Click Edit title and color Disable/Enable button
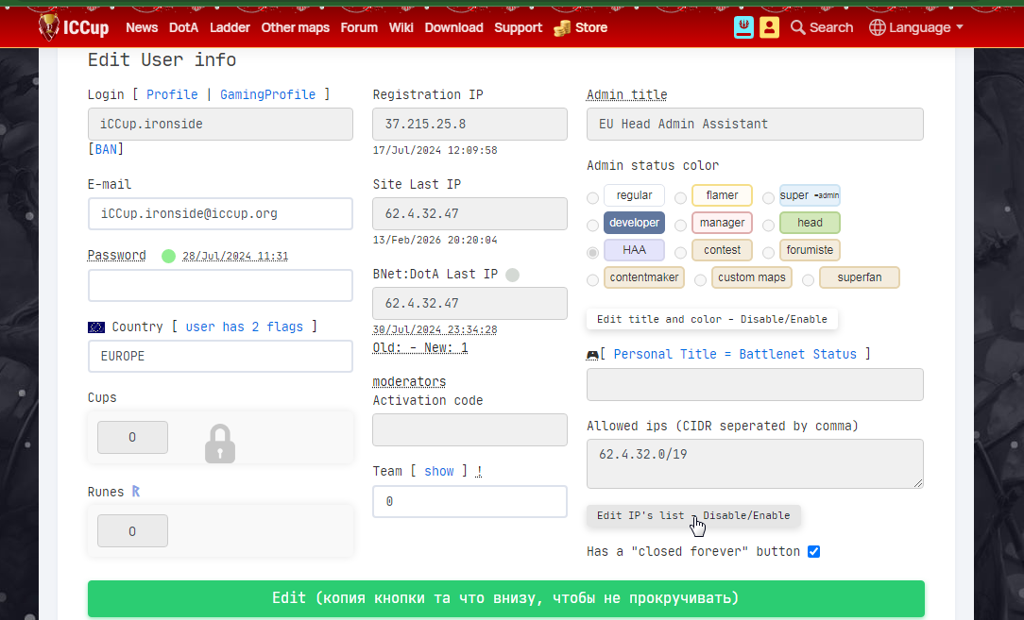Viewport: 1024px width, 620px height. point(712,319)
